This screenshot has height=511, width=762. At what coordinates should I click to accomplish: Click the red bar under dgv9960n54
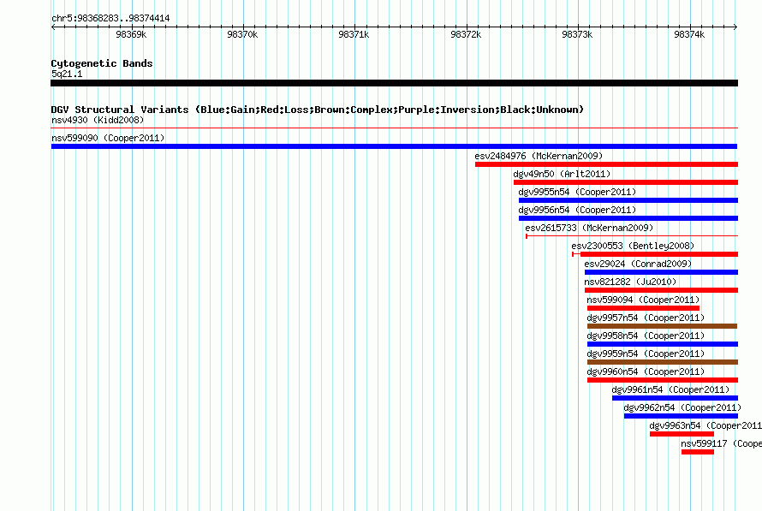663,380
